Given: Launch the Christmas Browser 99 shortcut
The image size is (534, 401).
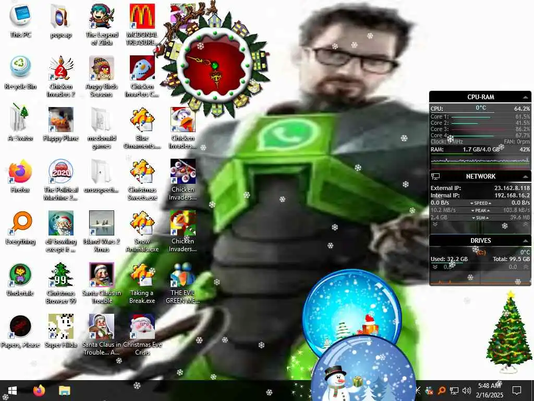Looking at the screenshot, I should (x=60, y=283).
